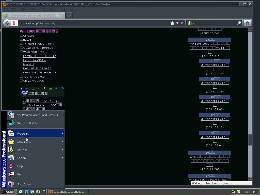Click the network connection tray icon
This screenshot has width=260, height=195.
[234, 192]
